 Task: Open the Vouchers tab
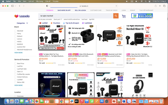[56, 23]
